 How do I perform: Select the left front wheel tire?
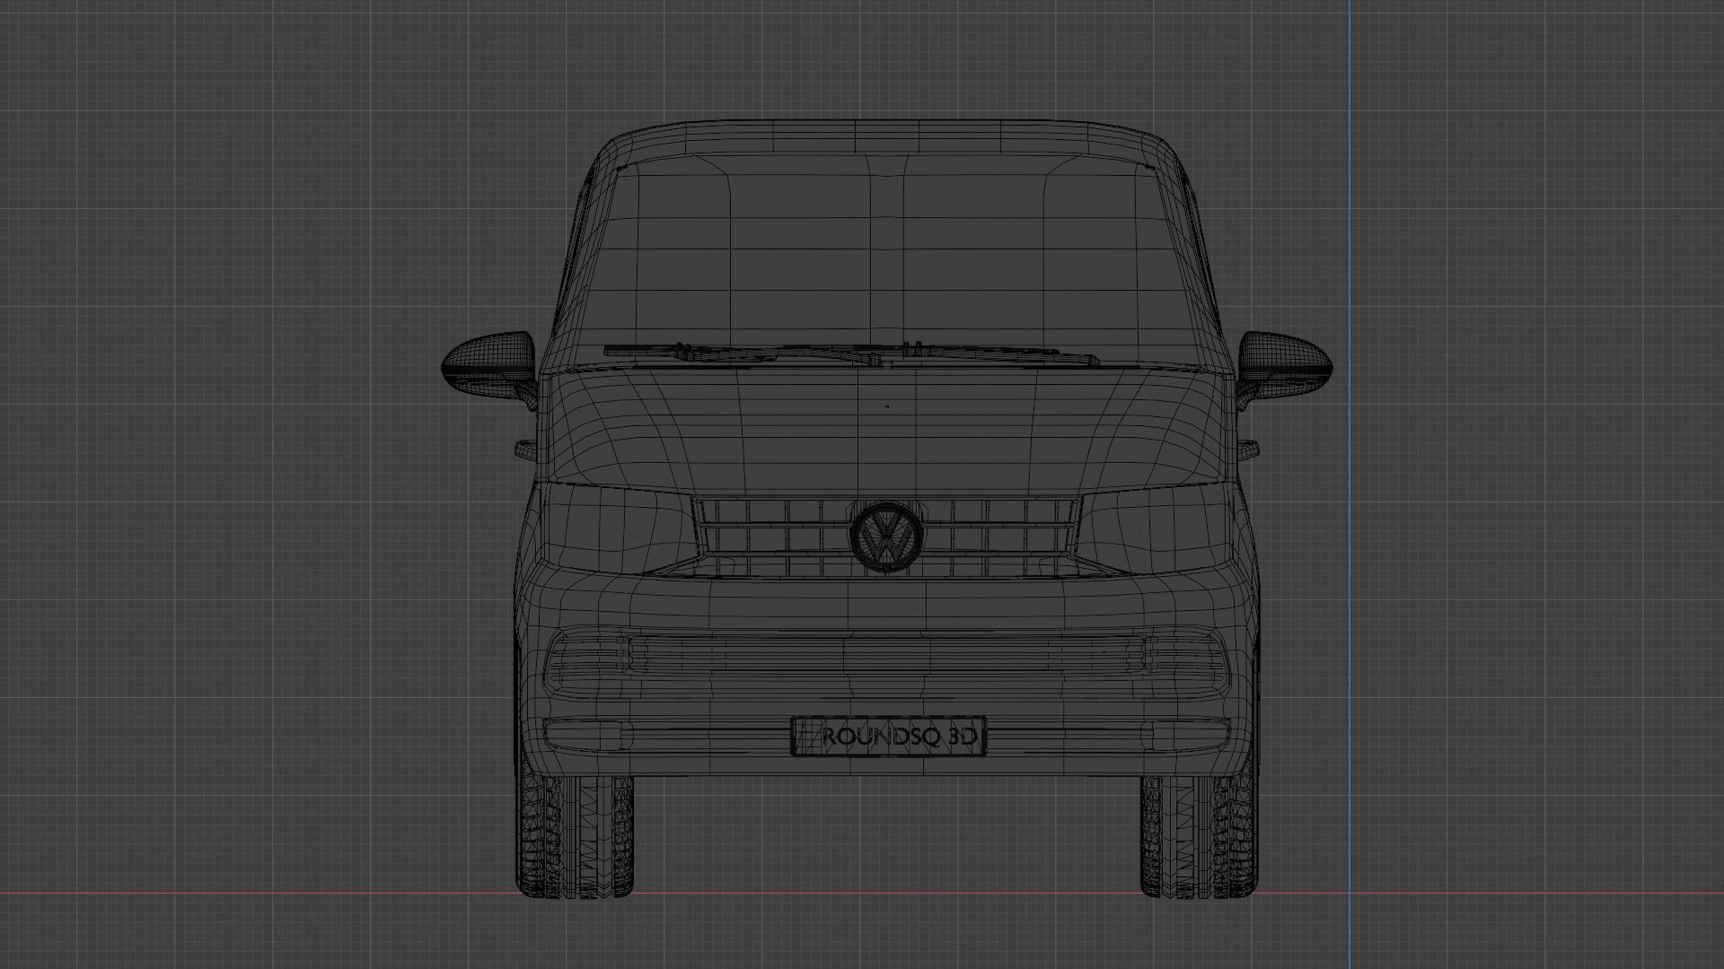(576, 836)
